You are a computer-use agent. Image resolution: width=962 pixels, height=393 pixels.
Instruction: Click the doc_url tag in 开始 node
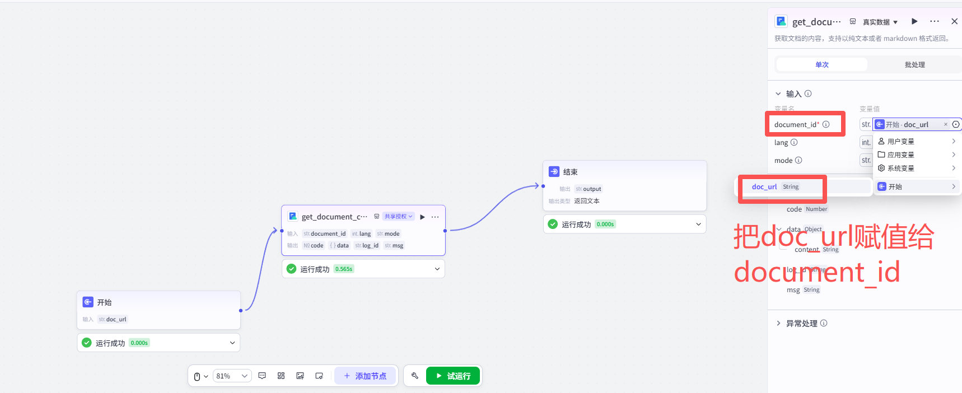click(113, 319)
